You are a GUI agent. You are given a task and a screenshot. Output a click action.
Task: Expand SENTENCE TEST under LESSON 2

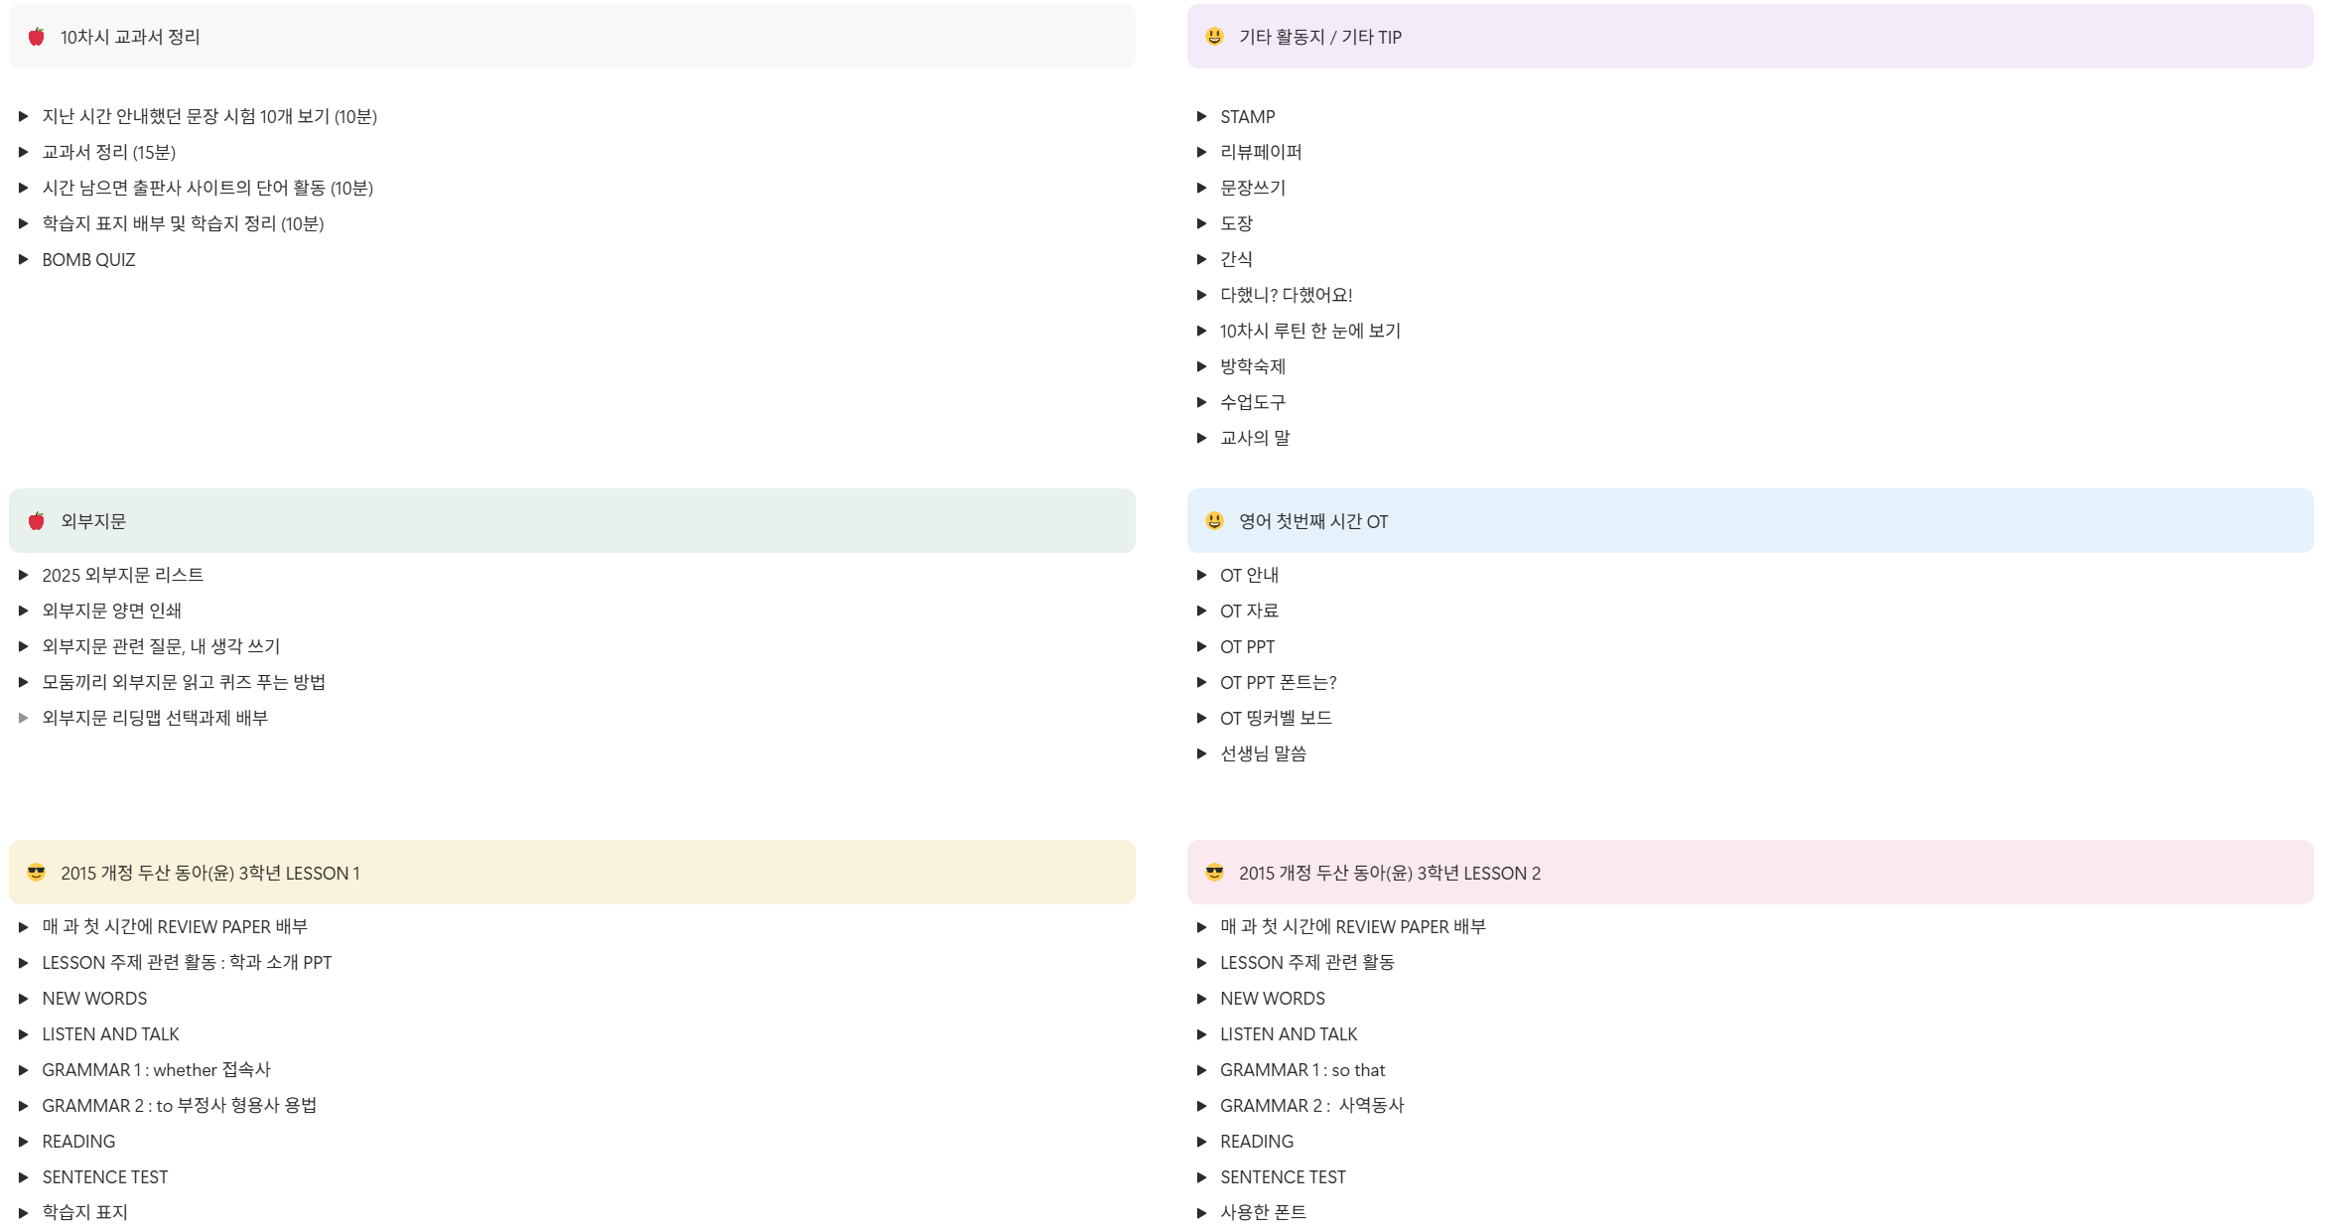pos(1201,1177)
